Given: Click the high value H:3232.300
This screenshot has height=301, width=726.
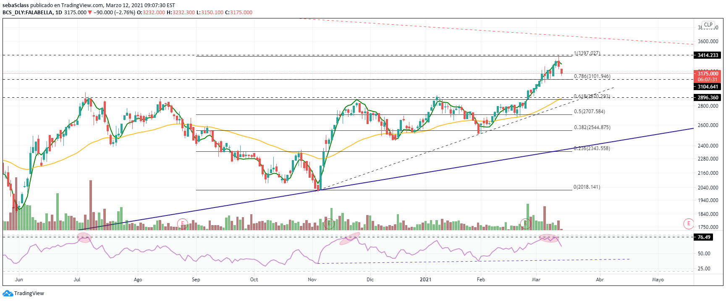Looking at the screenshot, I should tap(181, 12).
